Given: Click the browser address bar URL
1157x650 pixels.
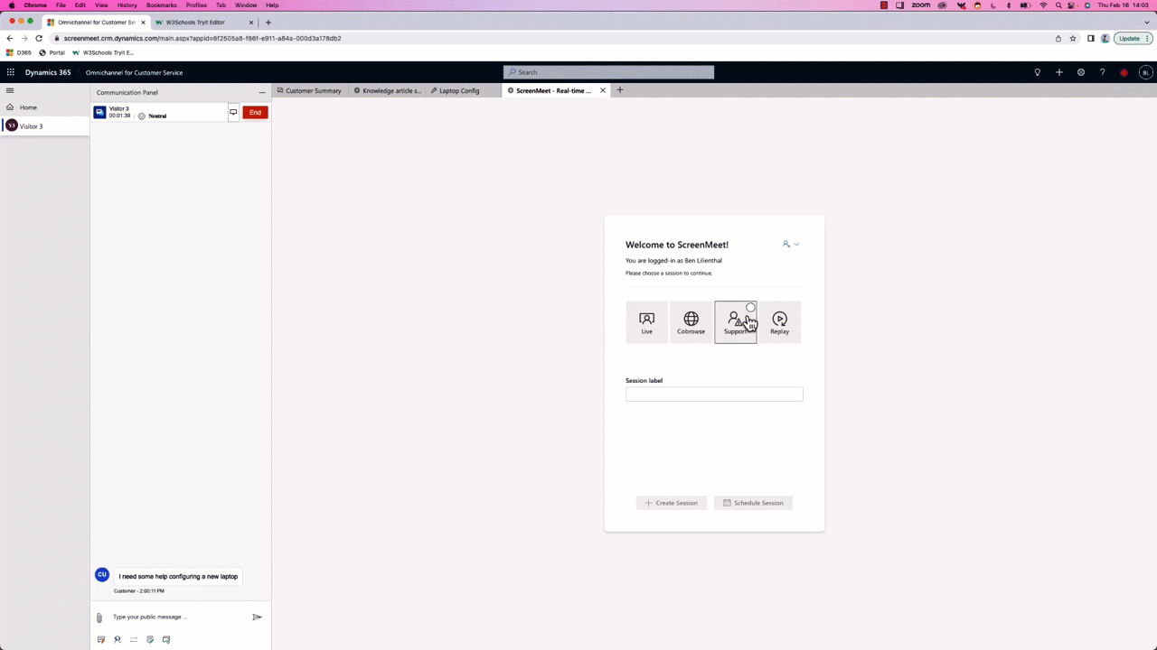Looking at the screenshot, I should (202, 38).
